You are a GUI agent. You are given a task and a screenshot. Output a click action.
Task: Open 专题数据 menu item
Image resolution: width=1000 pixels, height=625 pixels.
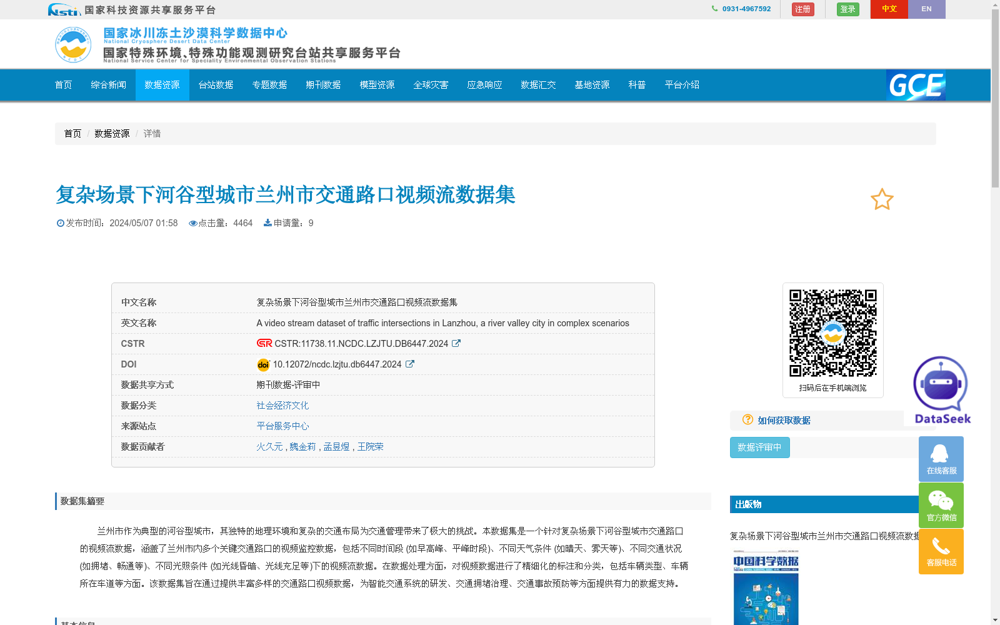tap(270, 85)
